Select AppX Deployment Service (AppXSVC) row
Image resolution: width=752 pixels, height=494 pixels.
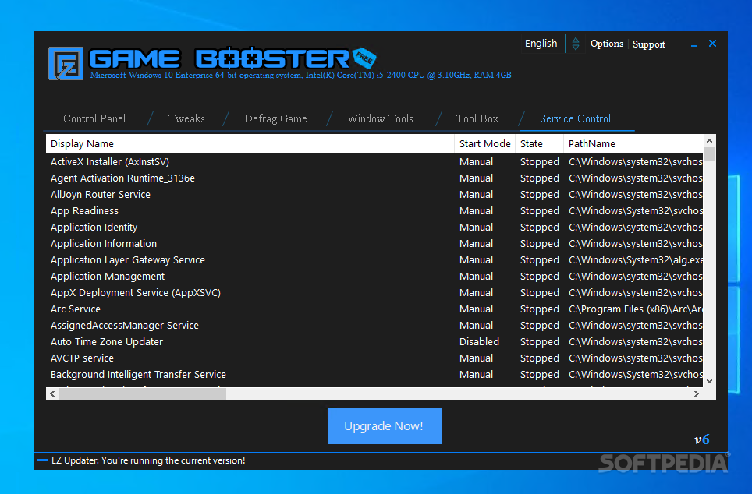coord(374,293)
